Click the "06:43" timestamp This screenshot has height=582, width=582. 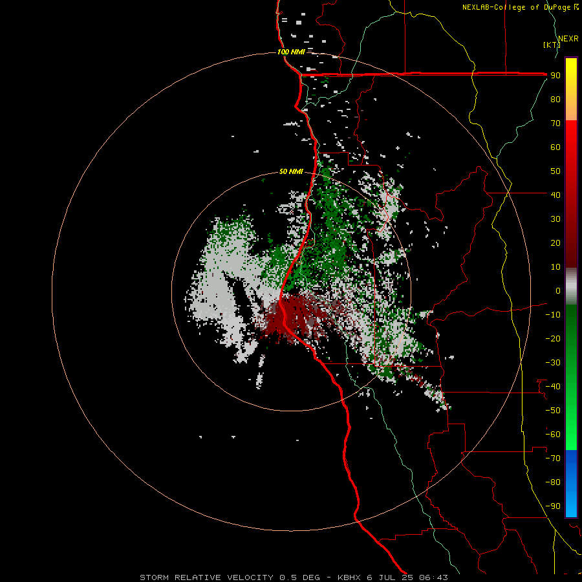433,577
